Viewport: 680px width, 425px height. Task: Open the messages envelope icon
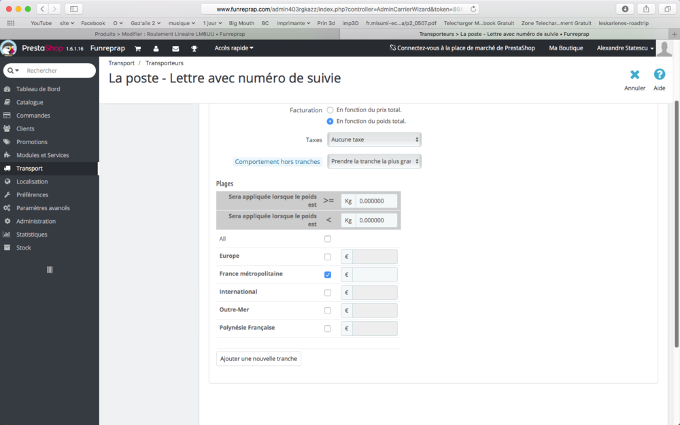click(x=175, y=48)
